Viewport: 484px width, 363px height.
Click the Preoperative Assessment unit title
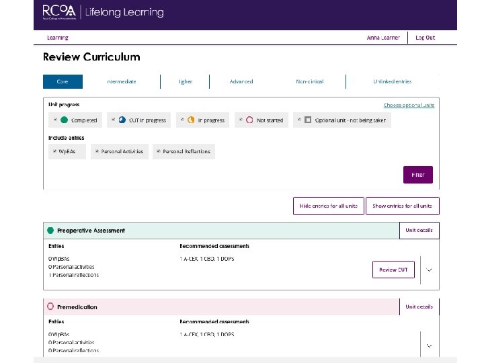pyautogui.click(x=91, y=231)
